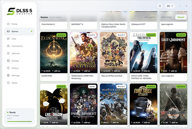
Task: Open the Settings page label
Action: click(x=15, y=76)
